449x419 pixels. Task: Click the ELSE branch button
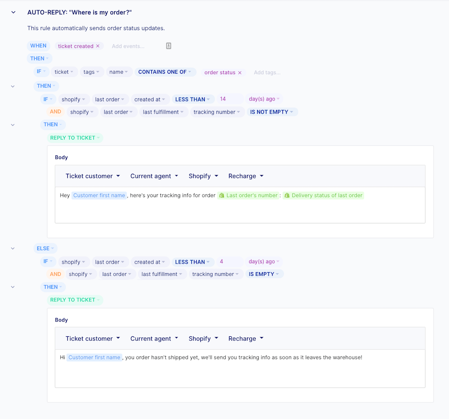point(45,248)
